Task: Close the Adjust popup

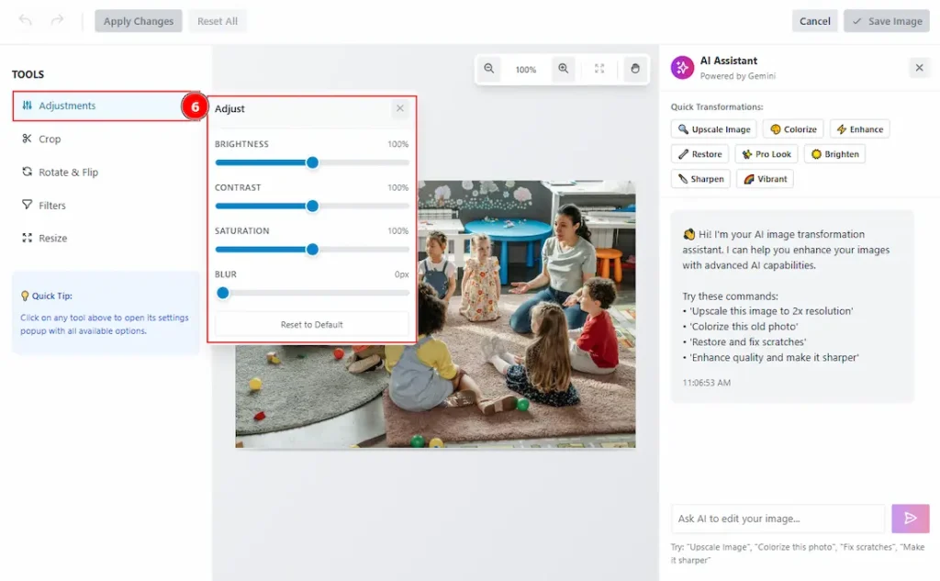Action: [399, 108]
